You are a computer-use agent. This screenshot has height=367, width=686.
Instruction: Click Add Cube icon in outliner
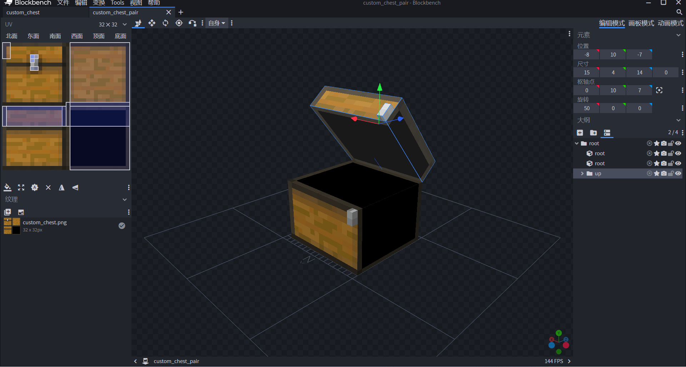click(x=580, y=133)
